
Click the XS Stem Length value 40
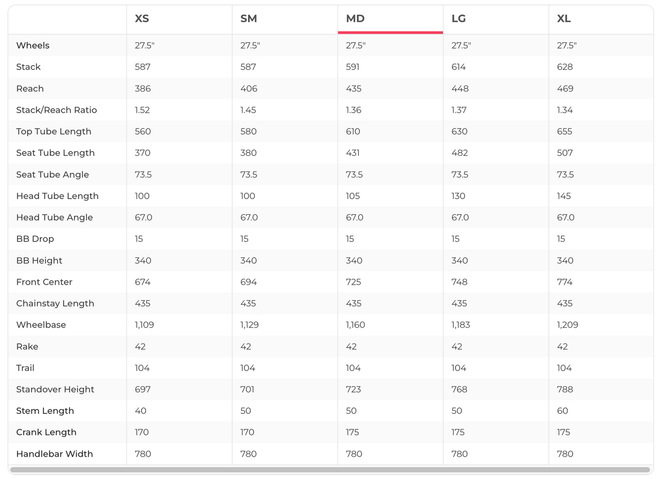coord(141,411)
